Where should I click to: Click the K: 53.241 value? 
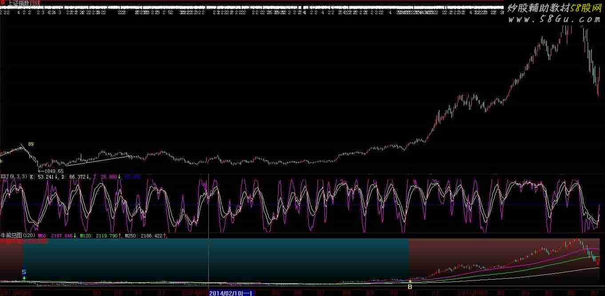point(44,177)
